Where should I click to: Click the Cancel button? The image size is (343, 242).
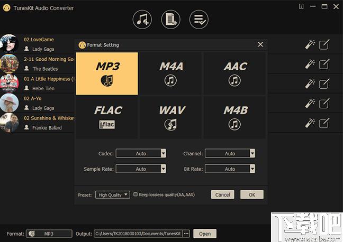click(x=222, y=194)
